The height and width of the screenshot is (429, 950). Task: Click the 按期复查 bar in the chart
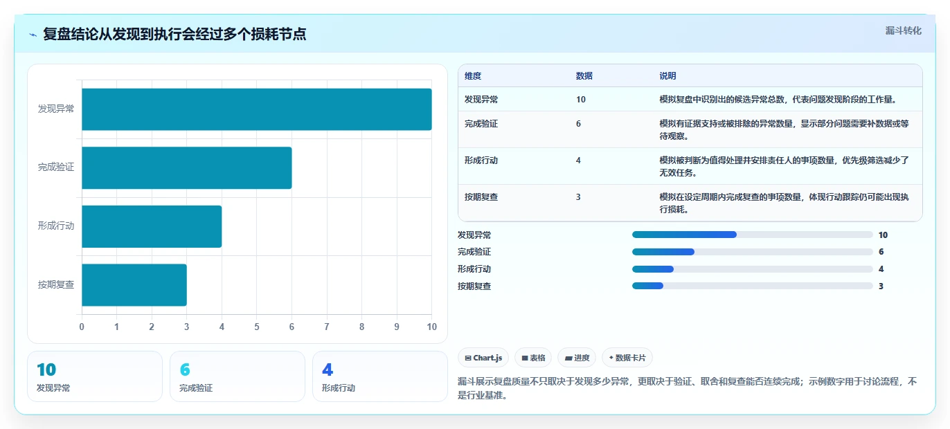point(134,284)
